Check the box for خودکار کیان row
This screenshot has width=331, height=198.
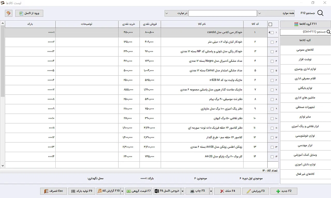[272, 42]
